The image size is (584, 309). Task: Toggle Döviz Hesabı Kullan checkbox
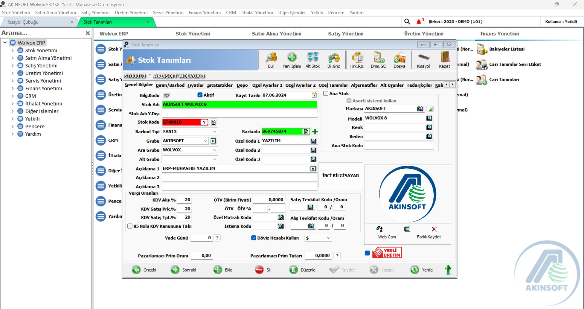coord(254,238)
